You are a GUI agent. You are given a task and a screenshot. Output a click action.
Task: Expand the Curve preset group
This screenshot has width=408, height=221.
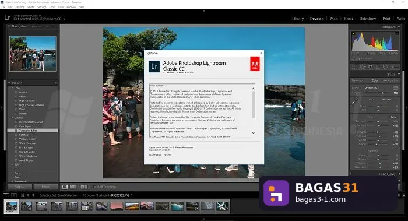(x=12, y=173)
